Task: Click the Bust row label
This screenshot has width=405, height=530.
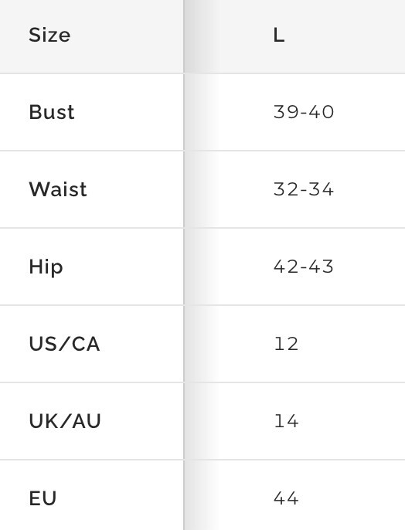Action: pos(51,112)
